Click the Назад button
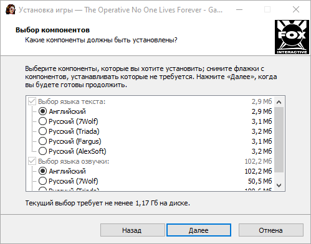 tap(133, 230)
